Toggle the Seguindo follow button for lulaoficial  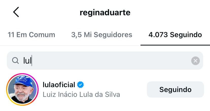pos(175,89)
